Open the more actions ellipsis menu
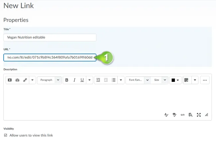This screenshot has width=216, height=144. pos(205,80)
